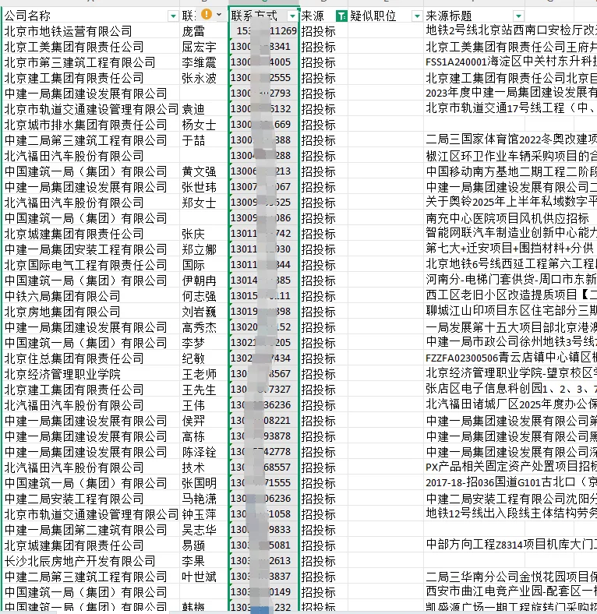Select cell 长沙北辰房地产开发有限公司
The image size is (597, 614).
tap(90, 561)
